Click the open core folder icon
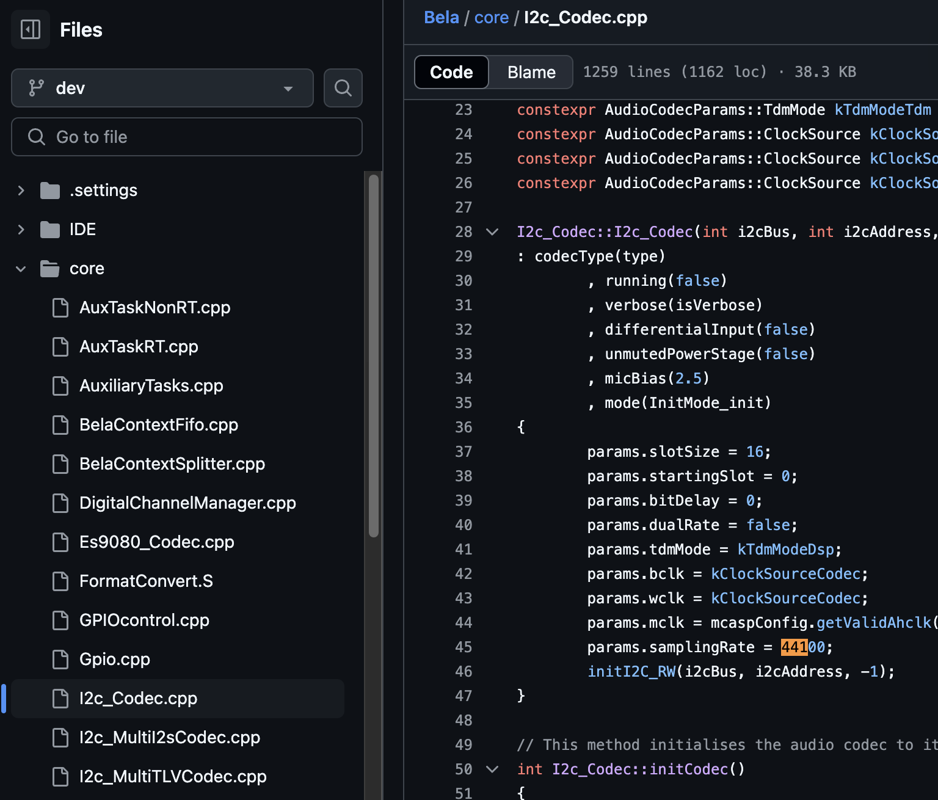This screenshot has height=800, width=938. tap(49, 269)
